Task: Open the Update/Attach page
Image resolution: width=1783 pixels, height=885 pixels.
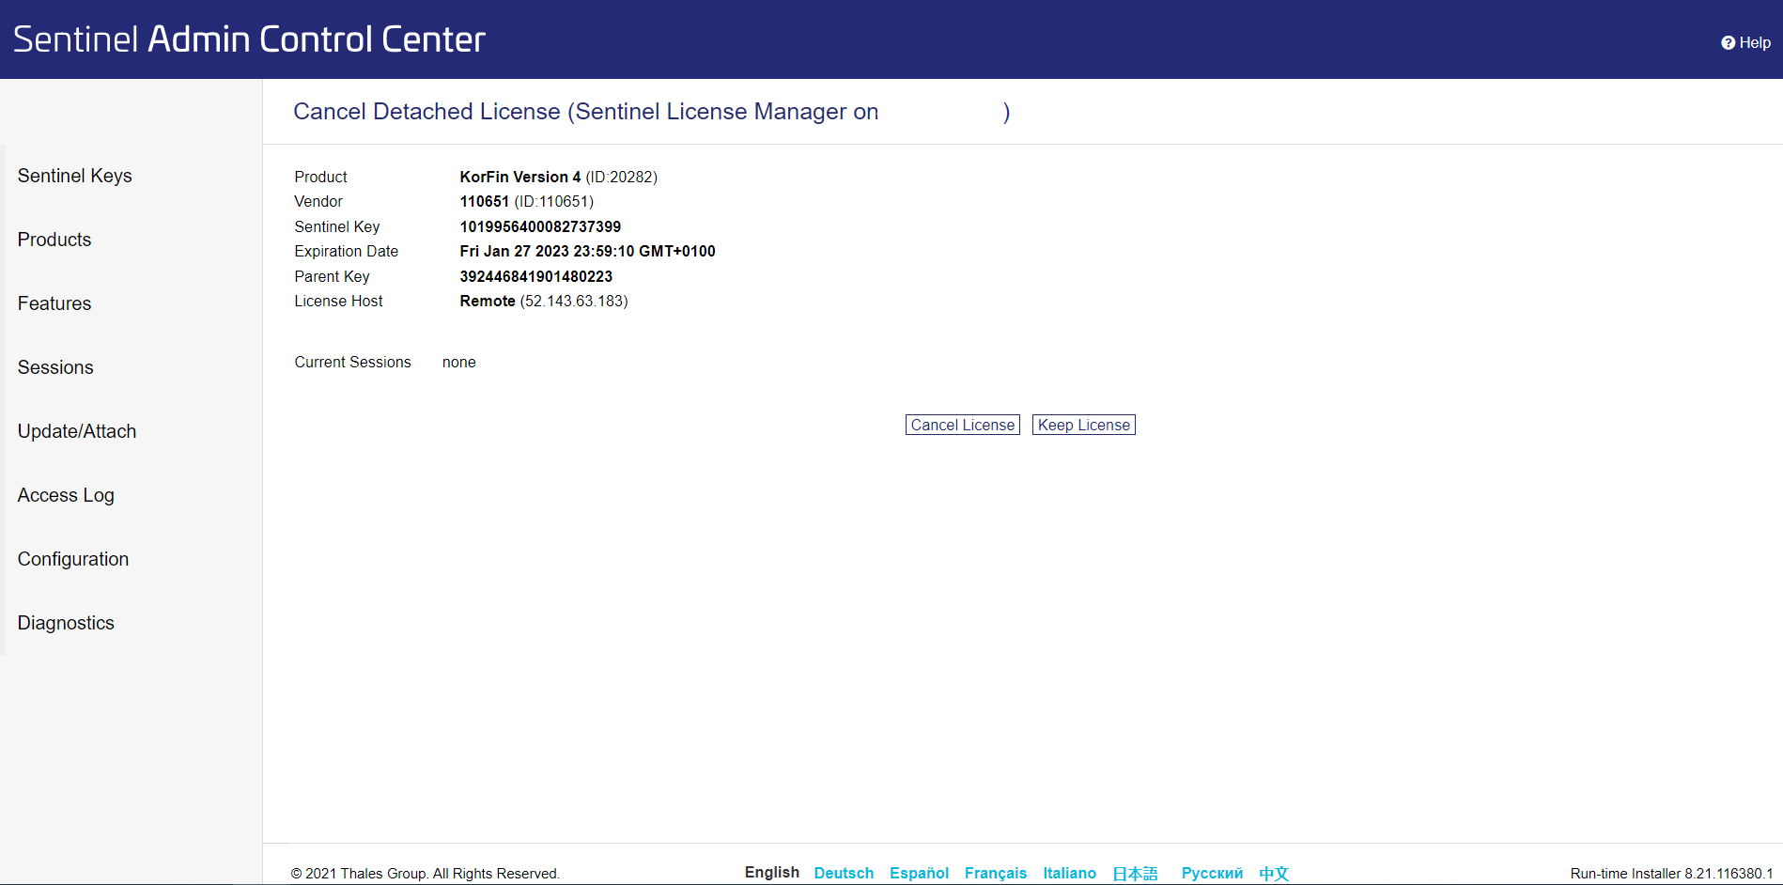Action: [x=77, y=431]
